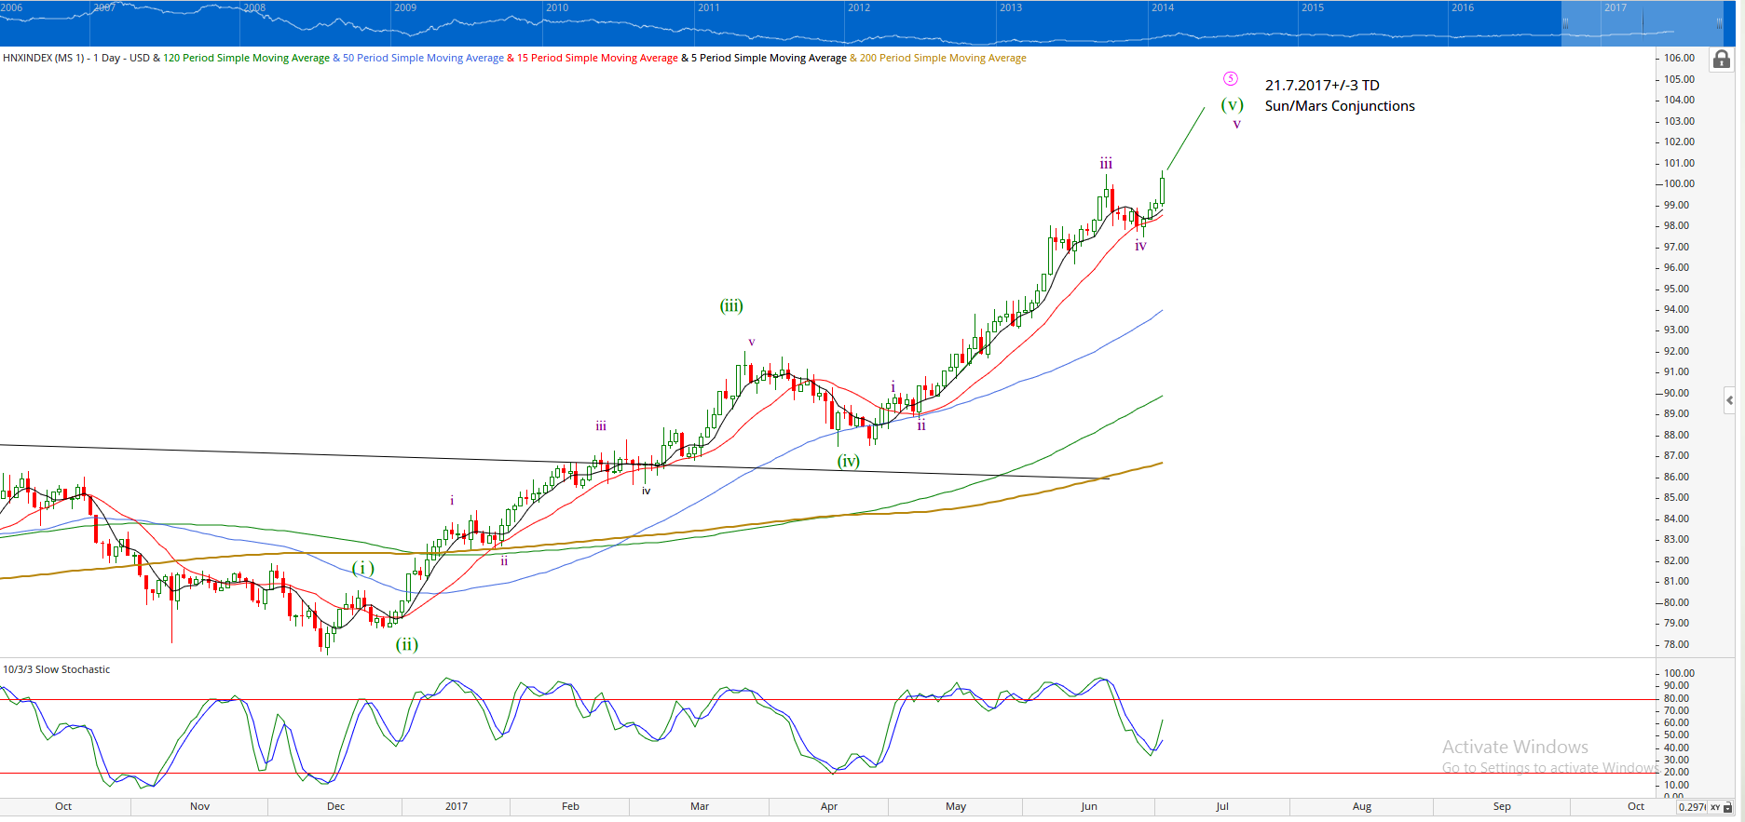Click the right range selector handle
Viewport: 1745px width, 822px height.
coord(1720,24)
